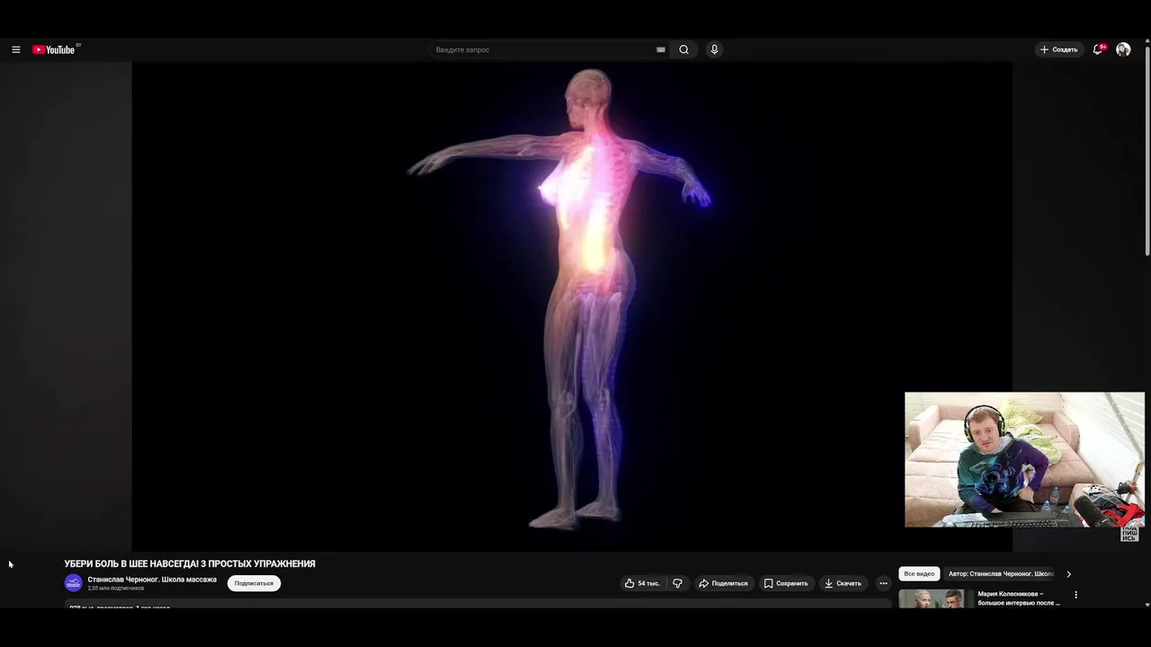Screen dimensions: 1151x647
Task: Select the 'Все видео' filter chip
Action: coord(919,573)
